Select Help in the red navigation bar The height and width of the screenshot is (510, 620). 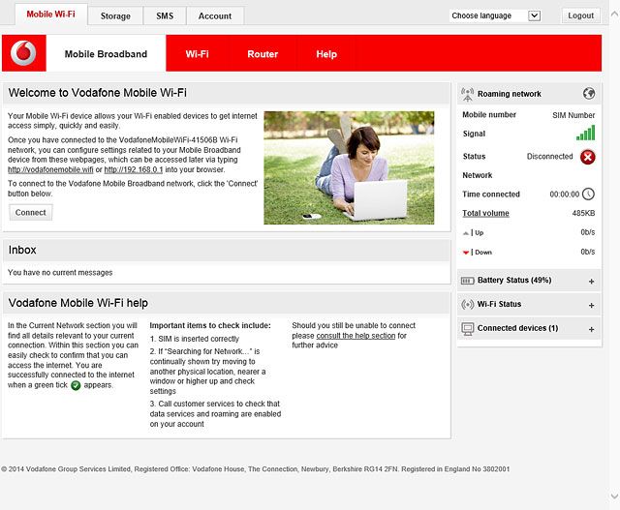326,54
